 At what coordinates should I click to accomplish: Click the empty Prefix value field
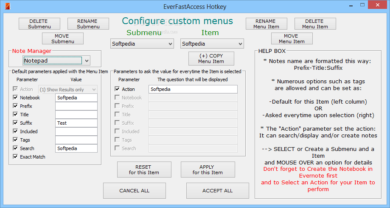coord(76,106)
